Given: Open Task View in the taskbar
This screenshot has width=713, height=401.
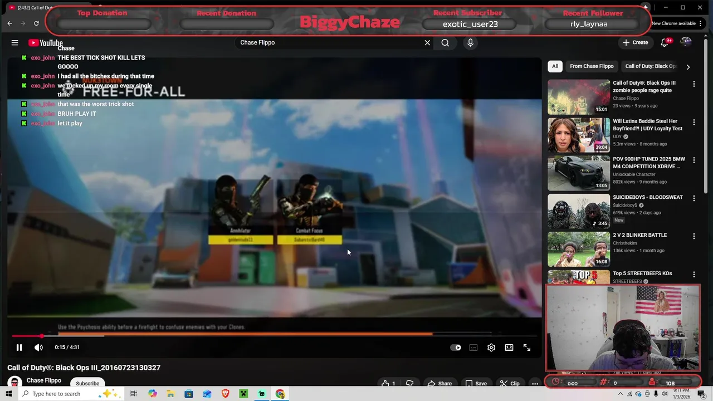Looking at the screenshot, I should tap(133, 394).
